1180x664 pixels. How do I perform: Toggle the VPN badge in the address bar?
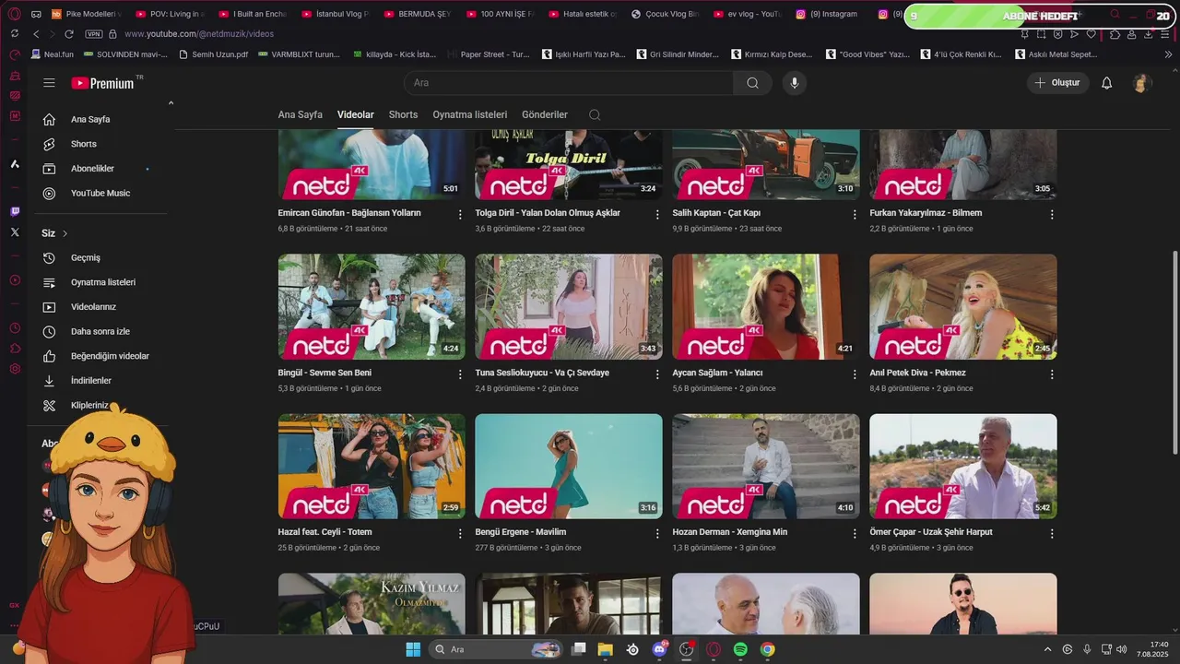pyautogui.click(x=93, y=34)
